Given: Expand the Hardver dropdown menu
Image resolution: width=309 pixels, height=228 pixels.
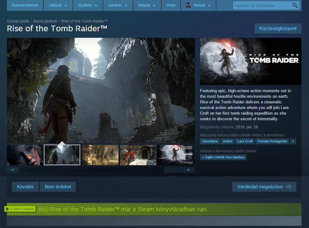Looking at the screenshot, I should 118,5.
